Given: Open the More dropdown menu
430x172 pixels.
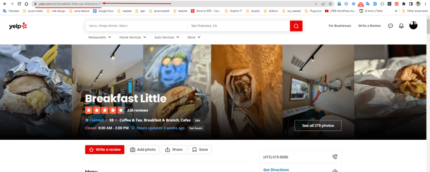Looking at the screenshot, I should (x=194, y=37).
